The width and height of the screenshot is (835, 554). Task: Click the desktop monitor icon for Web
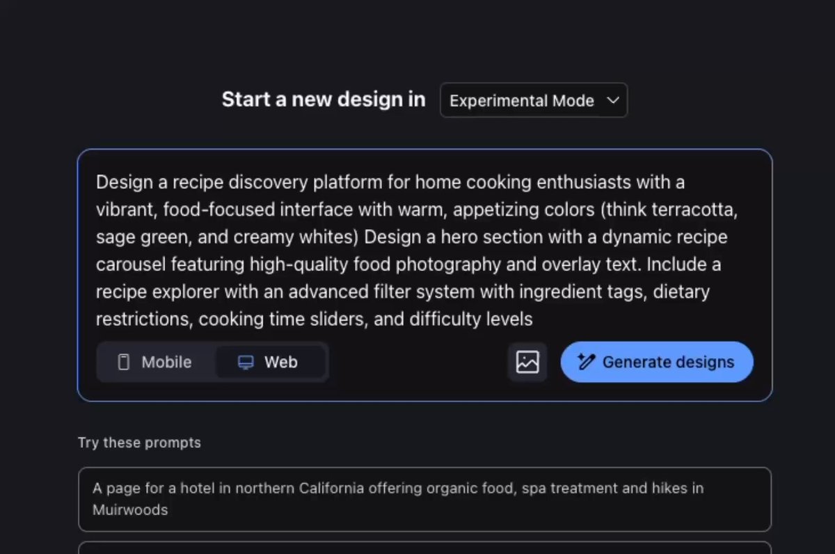click(246, 362)
